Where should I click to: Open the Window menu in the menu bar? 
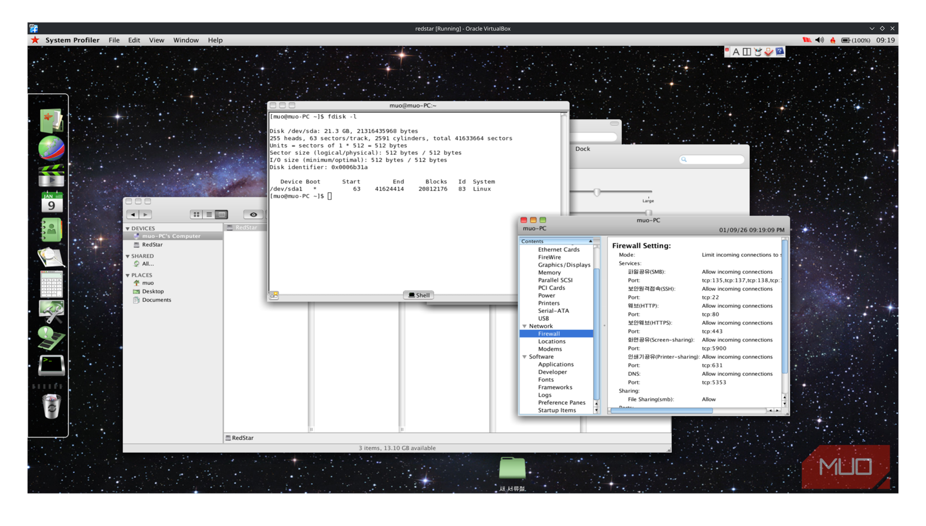click(186, 40)
